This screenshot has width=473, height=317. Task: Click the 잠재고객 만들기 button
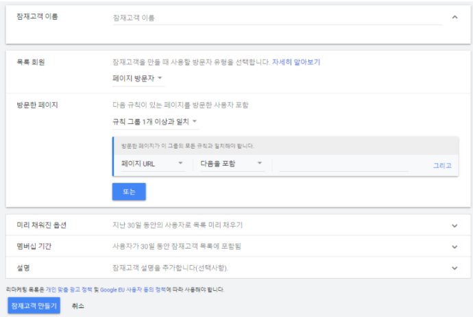[34, 305]
